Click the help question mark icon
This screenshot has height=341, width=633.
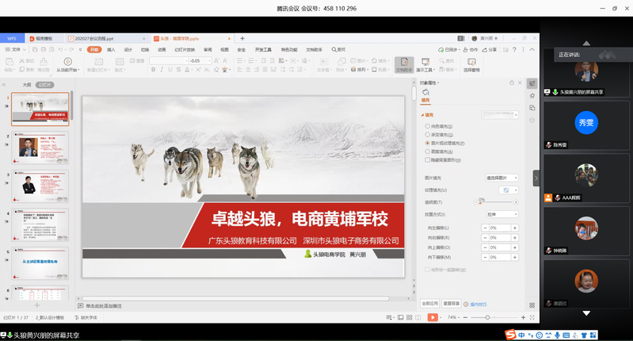coord(514,50)
